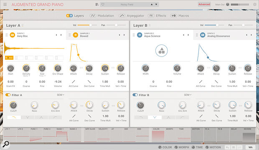Select the band-pass filter shape in Filter B
The width and height of the screenshot is (259, 150).
pyautogui.click(x=168, y=117)
